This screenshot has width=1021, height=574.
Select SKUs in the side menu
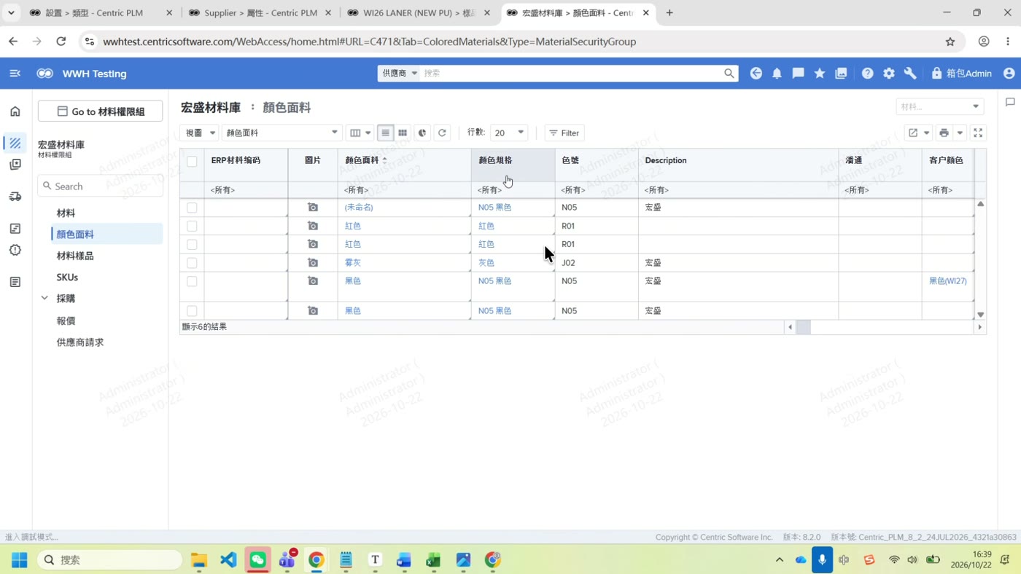(x=67, y=278)
